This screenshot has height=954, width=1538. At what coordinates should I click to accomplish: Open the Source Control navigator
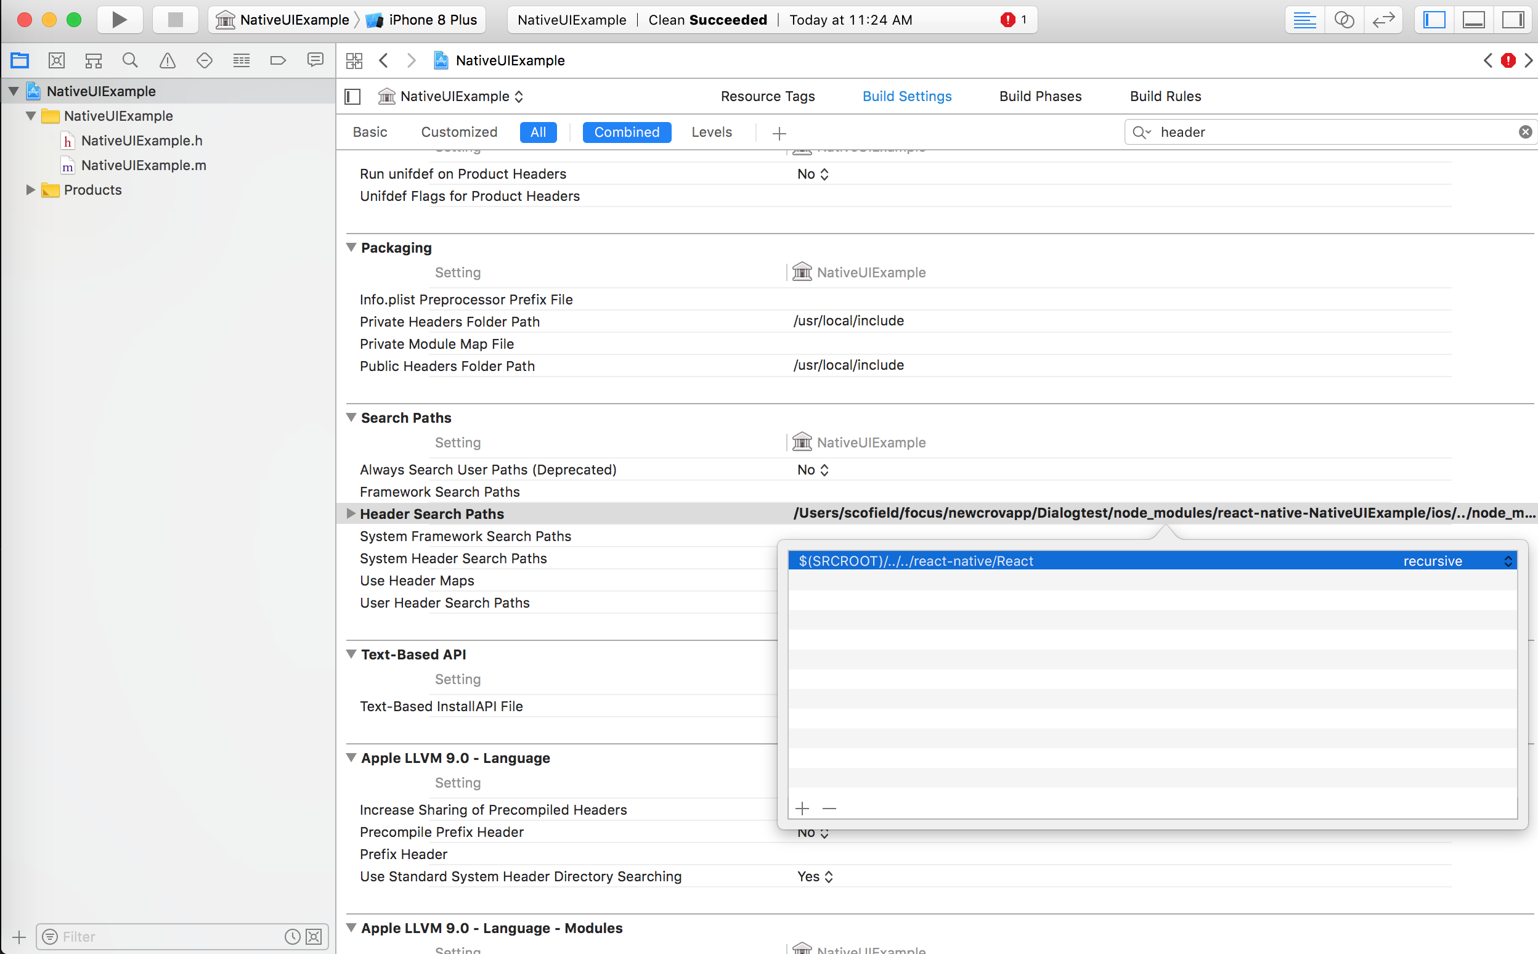tap(56, 60)
